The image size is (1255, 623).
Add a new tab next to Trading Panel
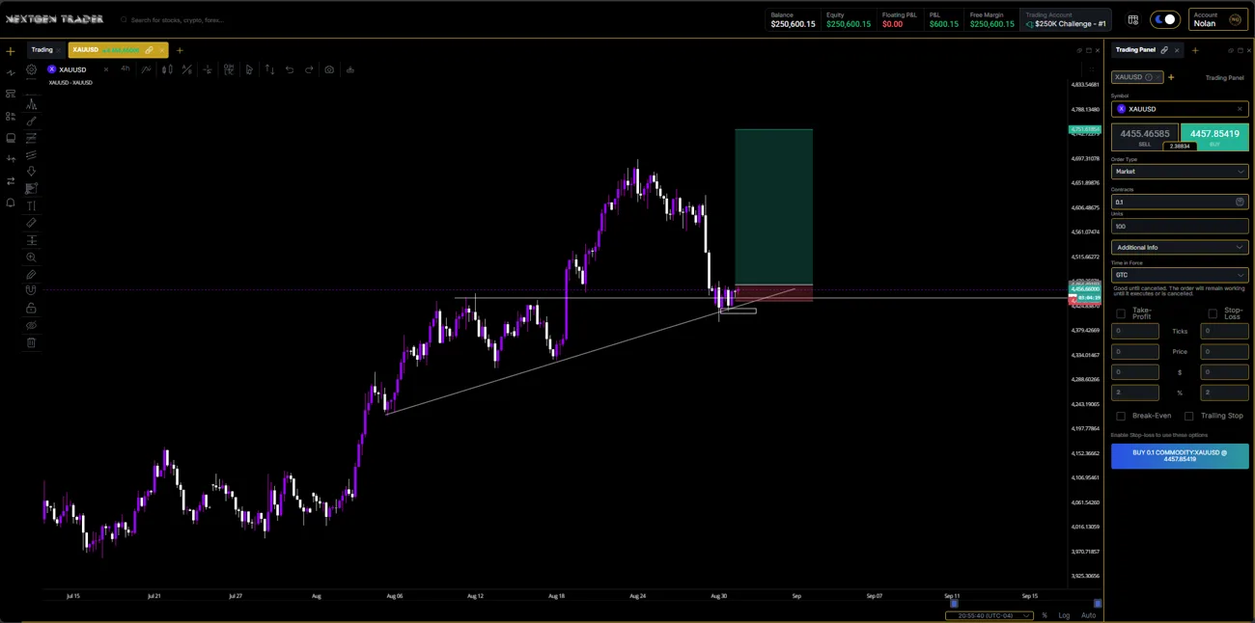[x=1195, y=50]
